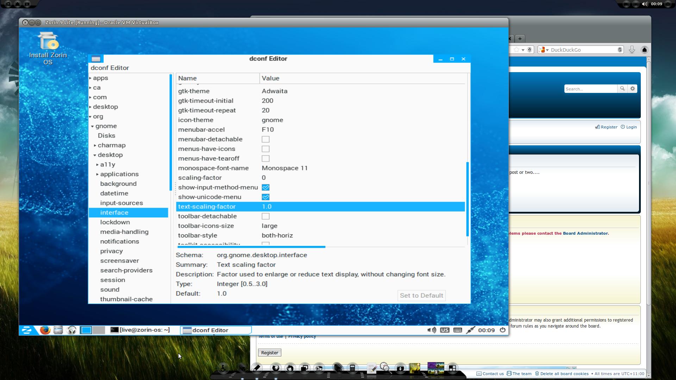Open the on-screen keyboard tray icon
The width and height of the screenshot is (676, 380).
tap(457, 330)
